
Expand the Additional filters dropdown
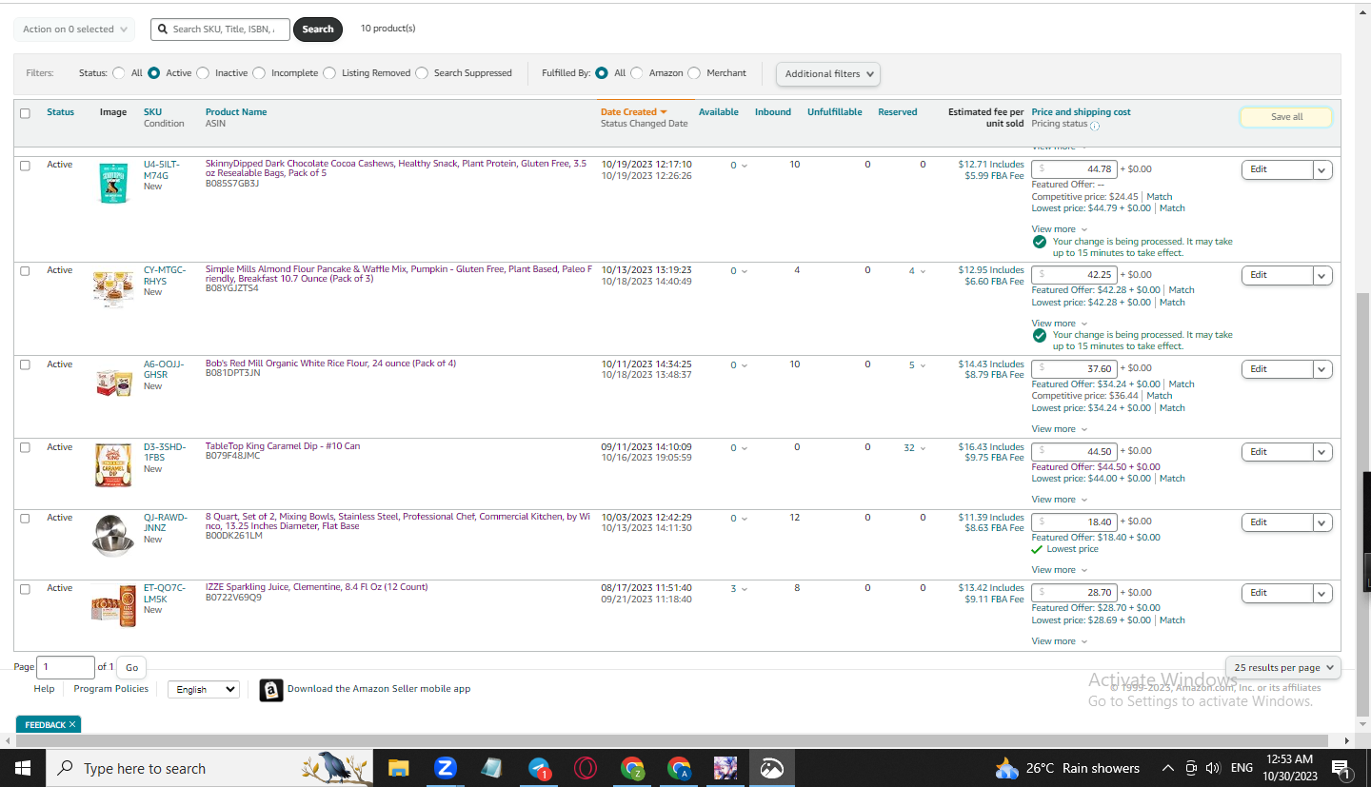[828, 74]
